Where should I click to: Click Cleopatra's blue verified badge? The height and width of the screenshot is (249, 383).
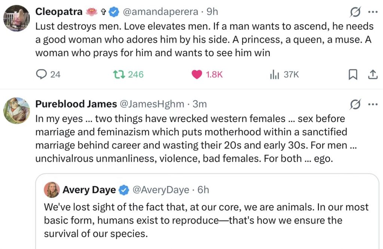(114, 12)
